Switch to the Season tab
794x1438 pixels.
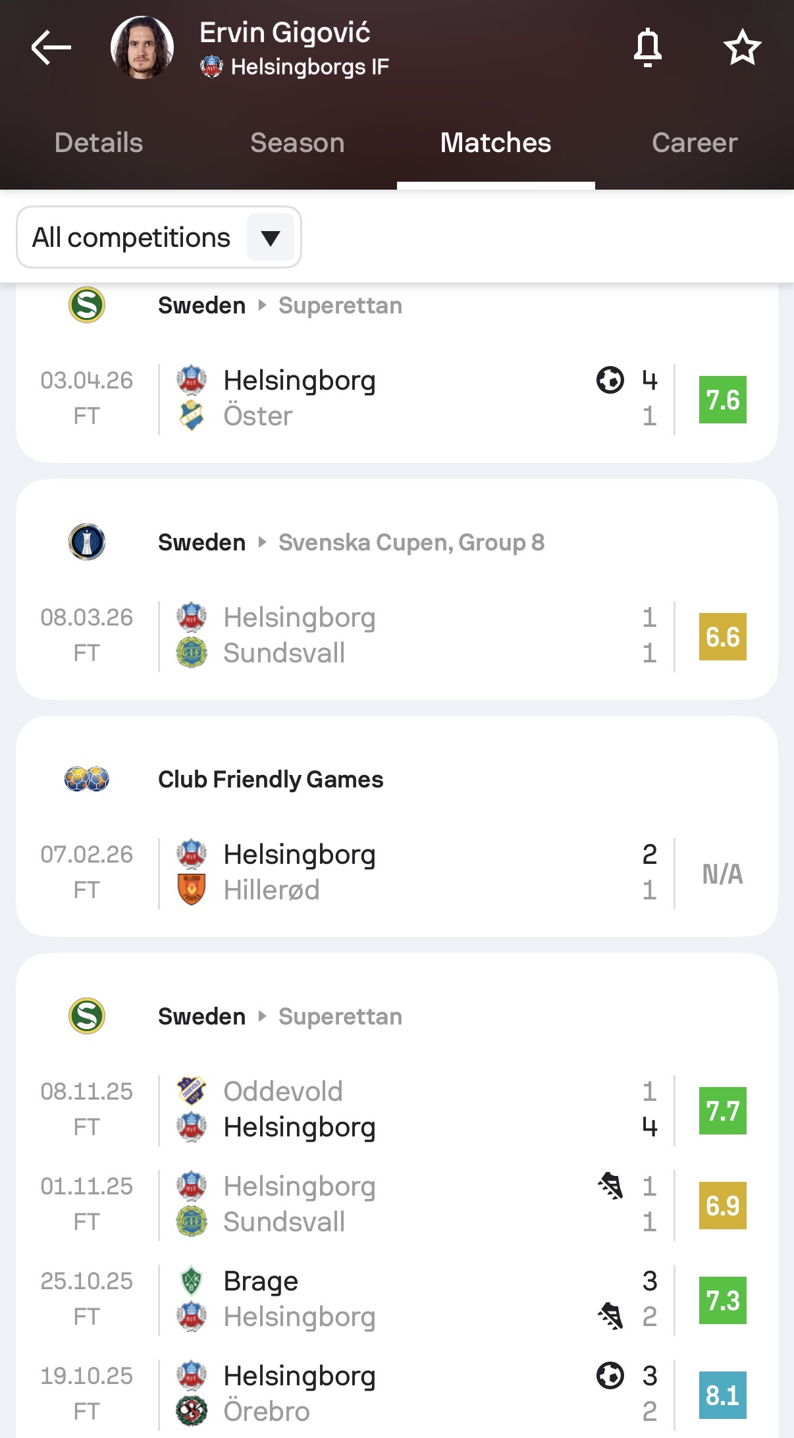coord(298,143)
